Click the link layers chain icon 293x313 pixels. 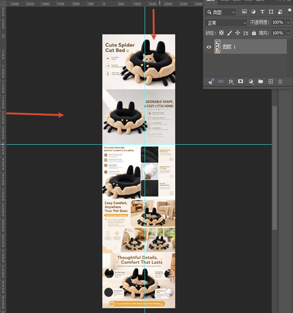(221, 82)
